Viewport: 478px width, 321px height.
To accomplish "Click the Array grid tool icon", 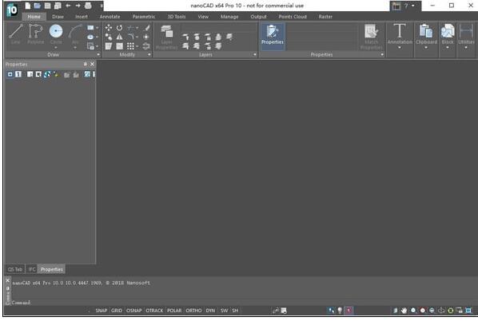I will tap(130, 46).
